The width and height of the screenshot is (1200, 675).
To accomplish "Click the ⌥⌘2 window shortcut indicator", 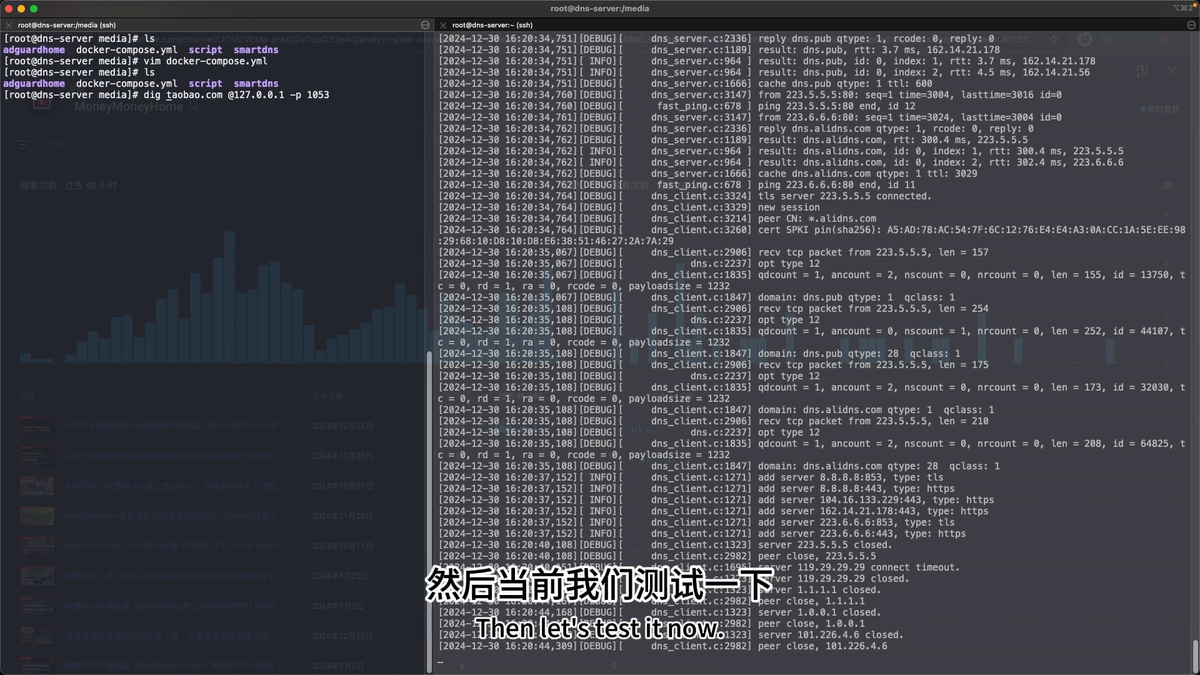I will [1184, 8].
